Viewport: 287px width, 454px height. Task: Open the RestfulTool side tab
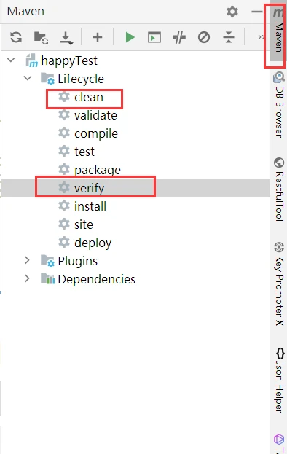[279, 189]
